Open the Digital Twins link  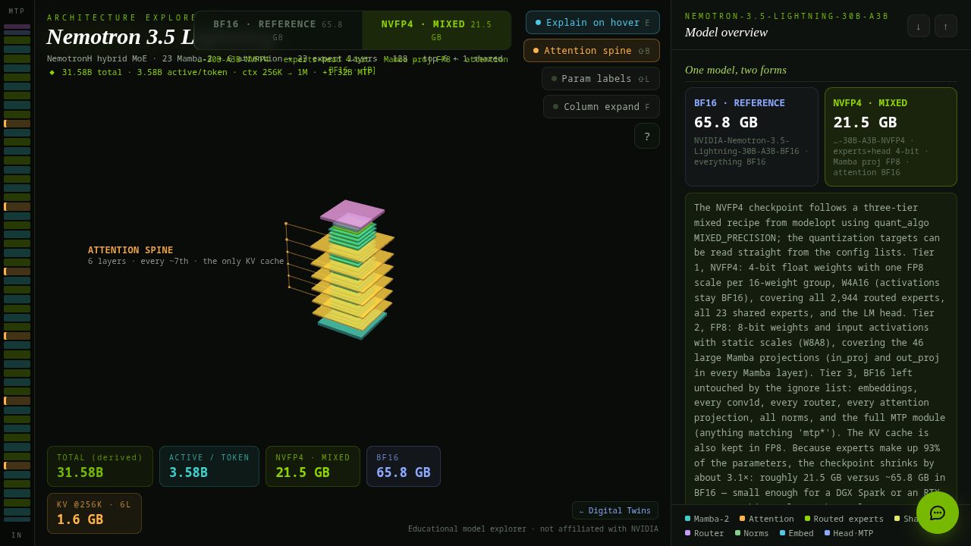coord(615,510)
